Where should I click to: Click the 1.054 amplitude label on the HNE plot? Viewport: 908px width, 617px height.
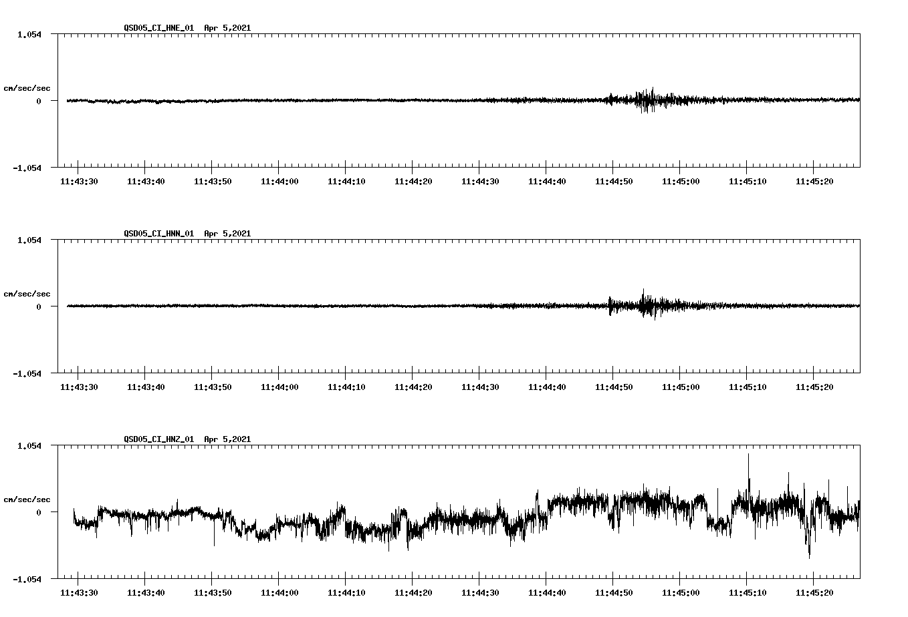click(x=30, y=35)
